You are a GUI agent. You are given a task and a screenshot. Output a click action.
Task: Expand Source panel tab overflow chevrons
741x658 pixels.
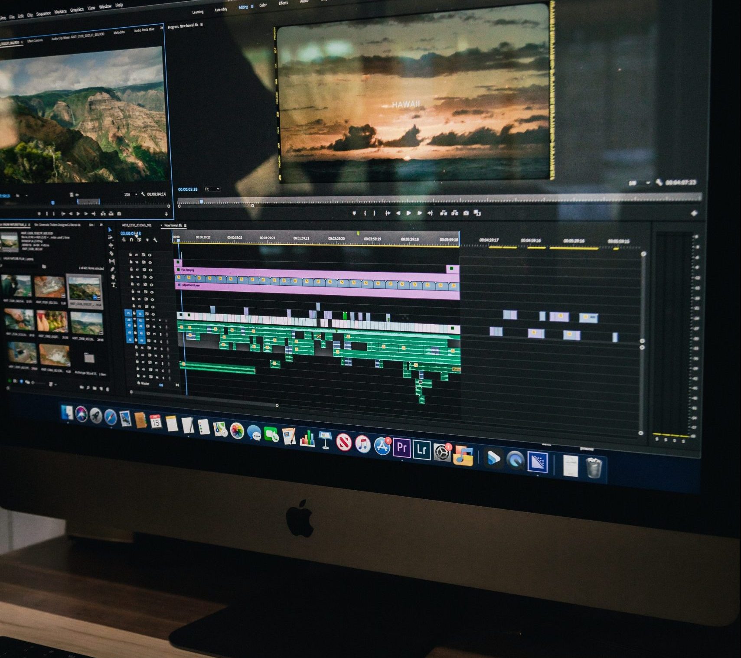click(x=161, y=28)
